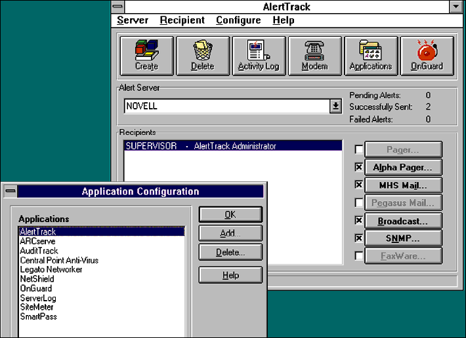The height and width of the screenshot is (338, 466).
Task: Select AlertTrack in Applications list
Action: tap(102, 232)
